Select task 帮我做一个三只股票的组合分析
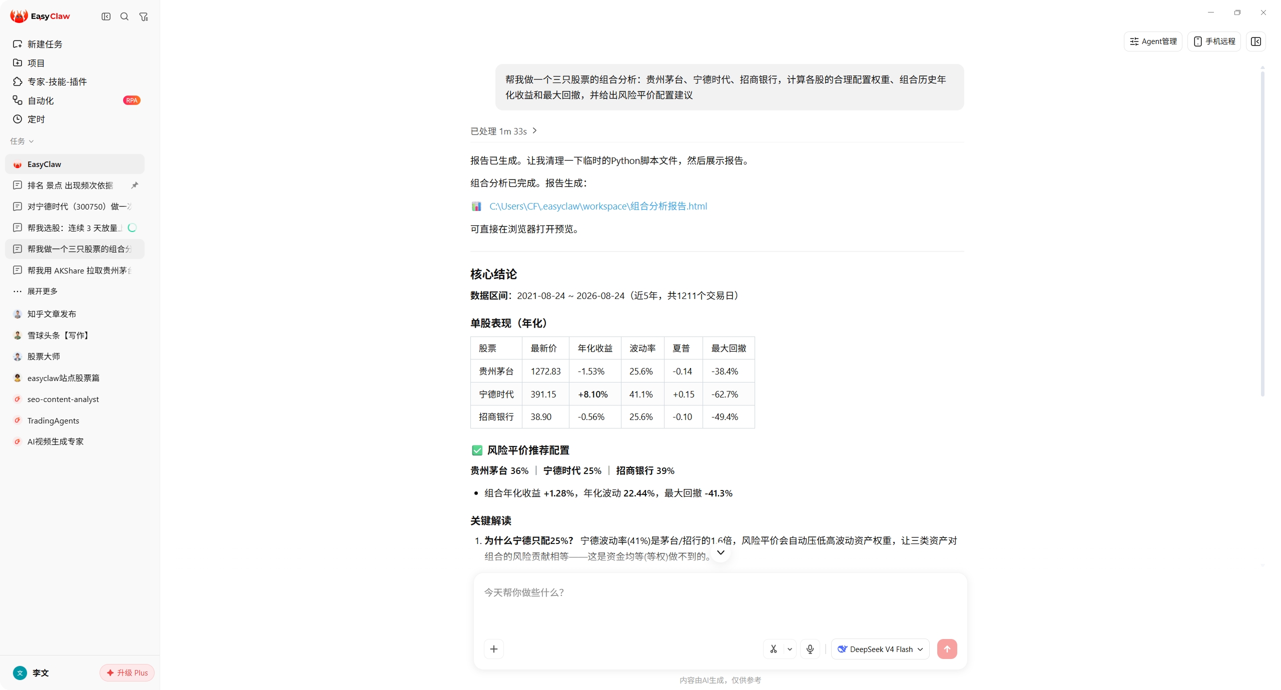Screen dimensions: 1281x690 [75, 249]
